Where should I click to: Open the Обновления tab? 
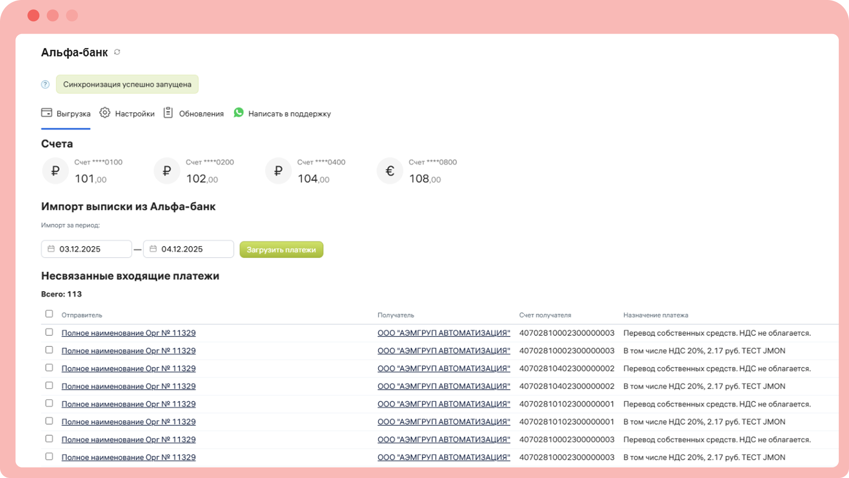coord(201,114)
